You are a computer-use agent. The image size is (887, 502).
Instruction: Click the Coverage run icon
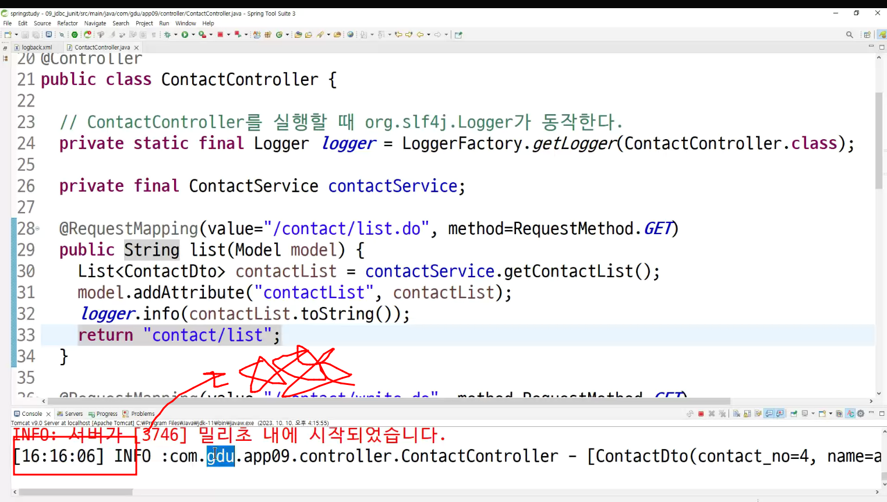click(x=202, y=34)
